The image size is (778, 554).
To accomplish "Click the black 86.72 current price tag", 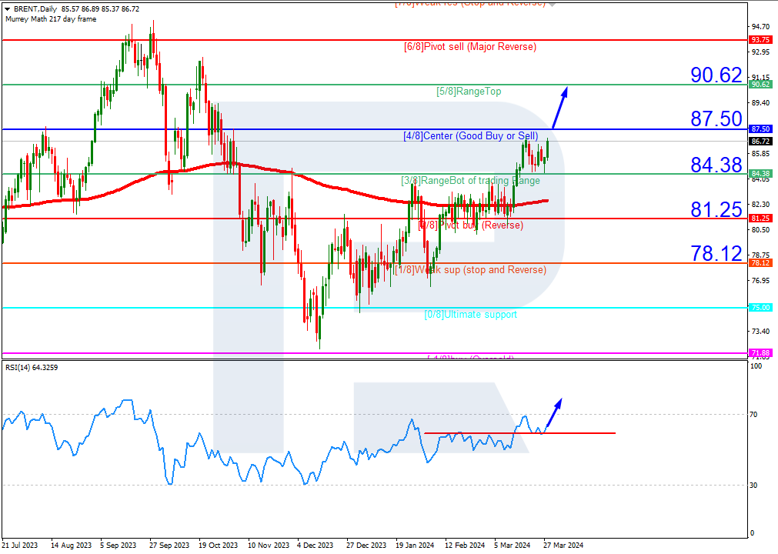I will 760,142.
